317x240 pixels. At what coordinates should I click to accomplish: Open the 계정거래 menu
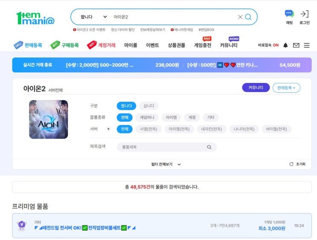click(107, 45)
